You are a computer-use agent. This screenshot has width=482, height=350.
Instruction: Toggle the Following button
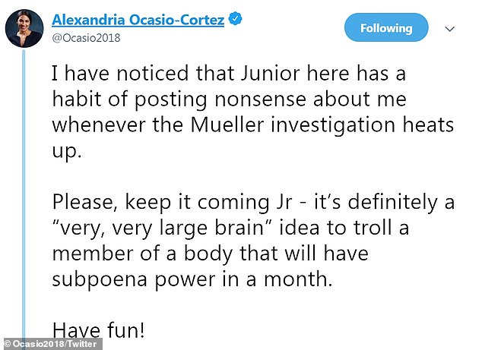(x=385, y=29)
